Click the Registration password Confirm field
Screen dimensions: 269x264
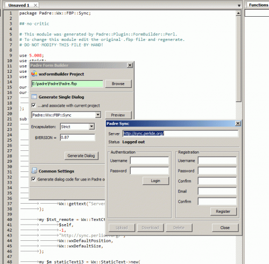217,181
